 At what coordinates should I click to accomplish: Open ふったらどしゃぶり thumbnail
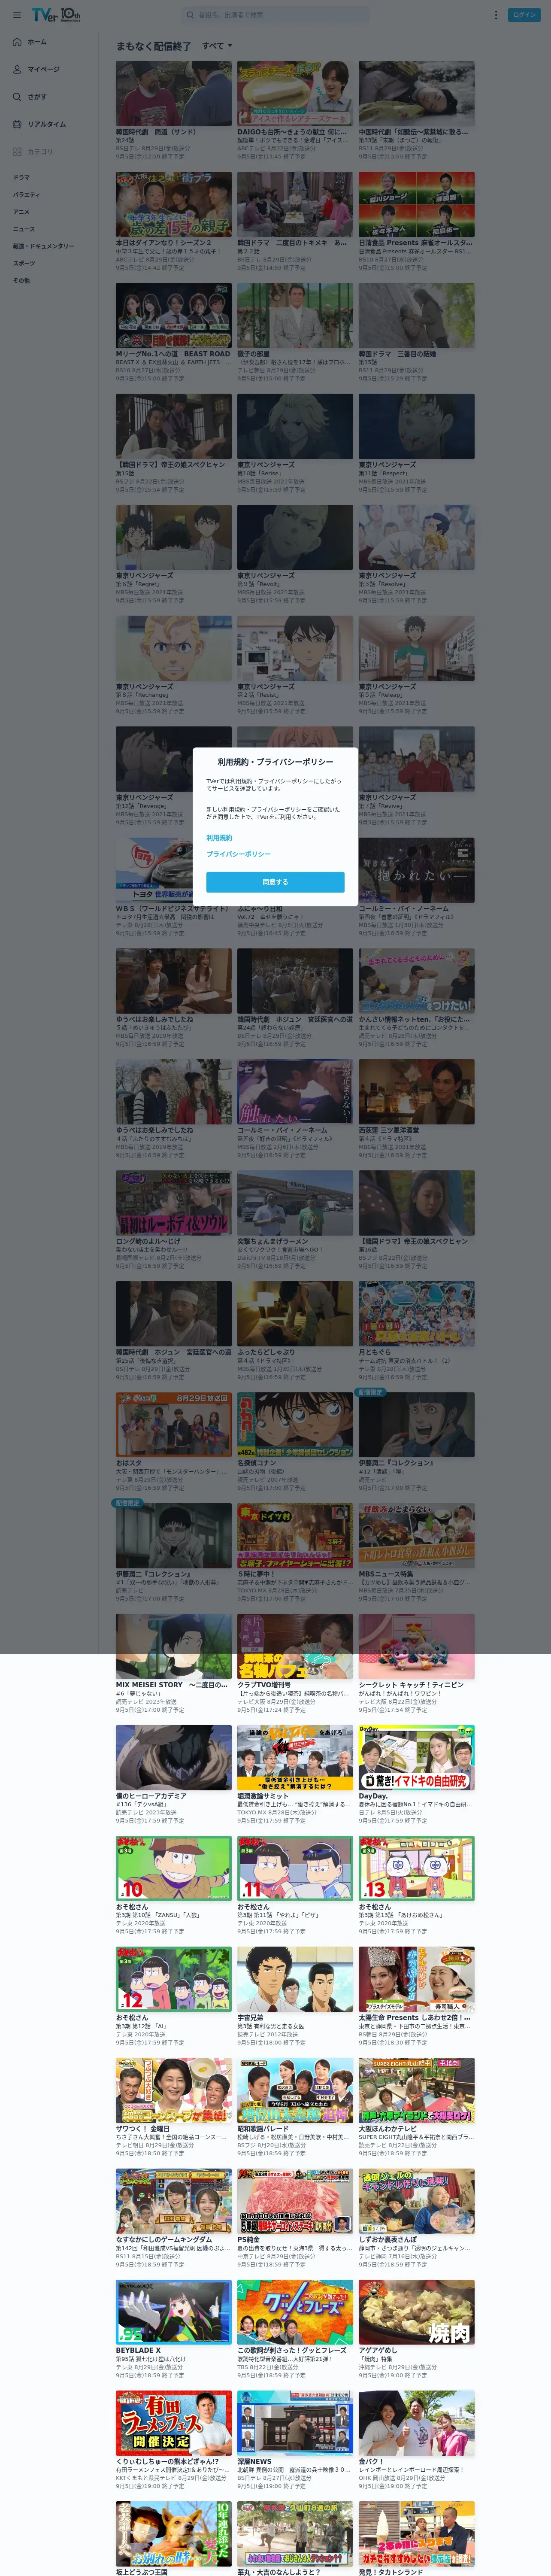pos(295,1314)
